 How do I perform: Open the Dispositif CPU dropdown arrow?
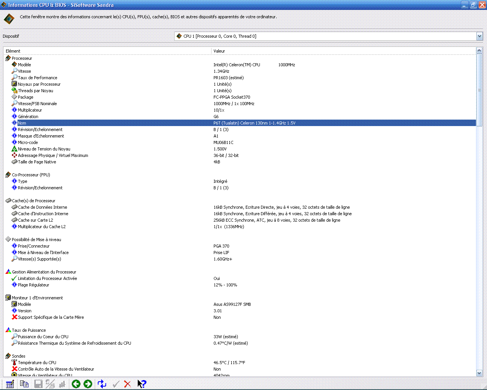479,36
